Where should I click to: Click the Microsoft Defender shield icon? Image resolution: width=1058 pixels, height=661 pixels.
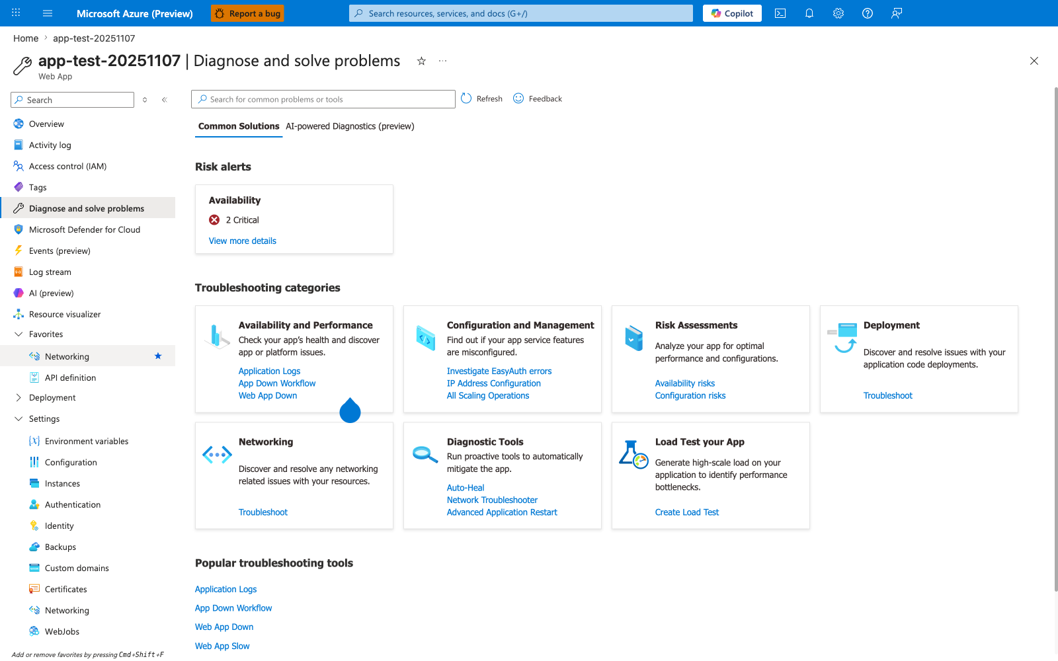(x=19, y=229)
